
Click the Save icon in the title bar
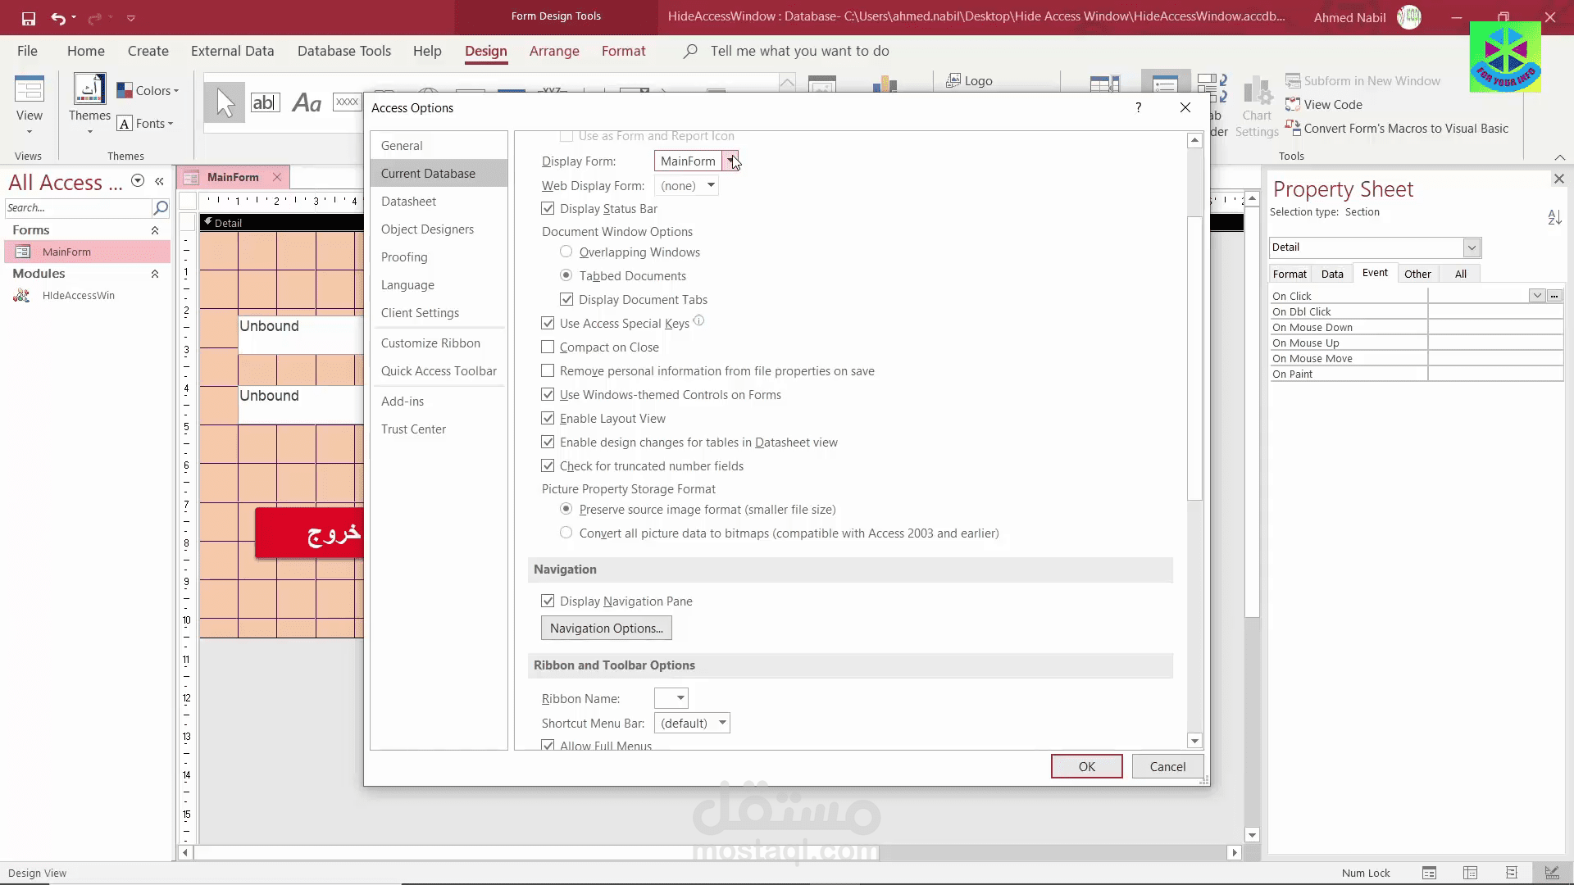point(28,18)
